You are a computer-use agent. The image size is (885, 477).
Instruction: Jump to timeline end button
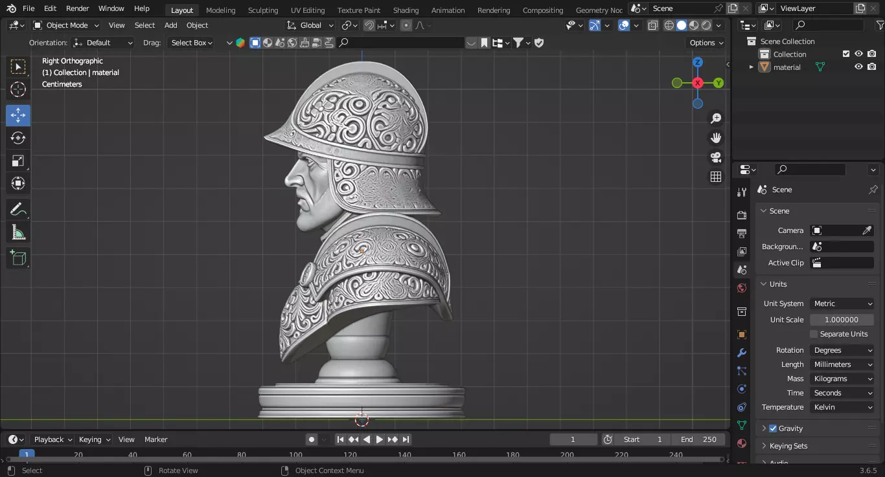pyautogui.click(x=406, y=439)
